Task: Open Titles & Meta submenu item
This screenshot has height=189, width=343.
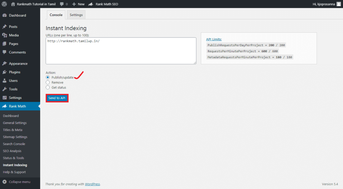Action: tap(12, 130)
